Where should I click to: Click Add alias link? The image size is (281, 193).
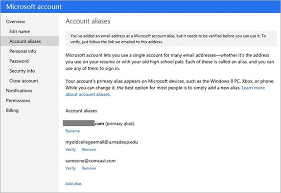(74, 183)
